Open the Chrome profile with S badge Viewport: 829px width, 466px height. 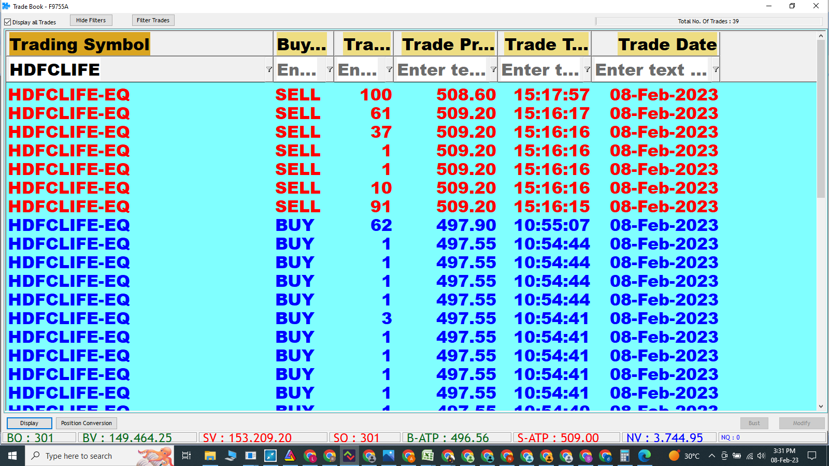pyautogui.click(x=585, y=456)
